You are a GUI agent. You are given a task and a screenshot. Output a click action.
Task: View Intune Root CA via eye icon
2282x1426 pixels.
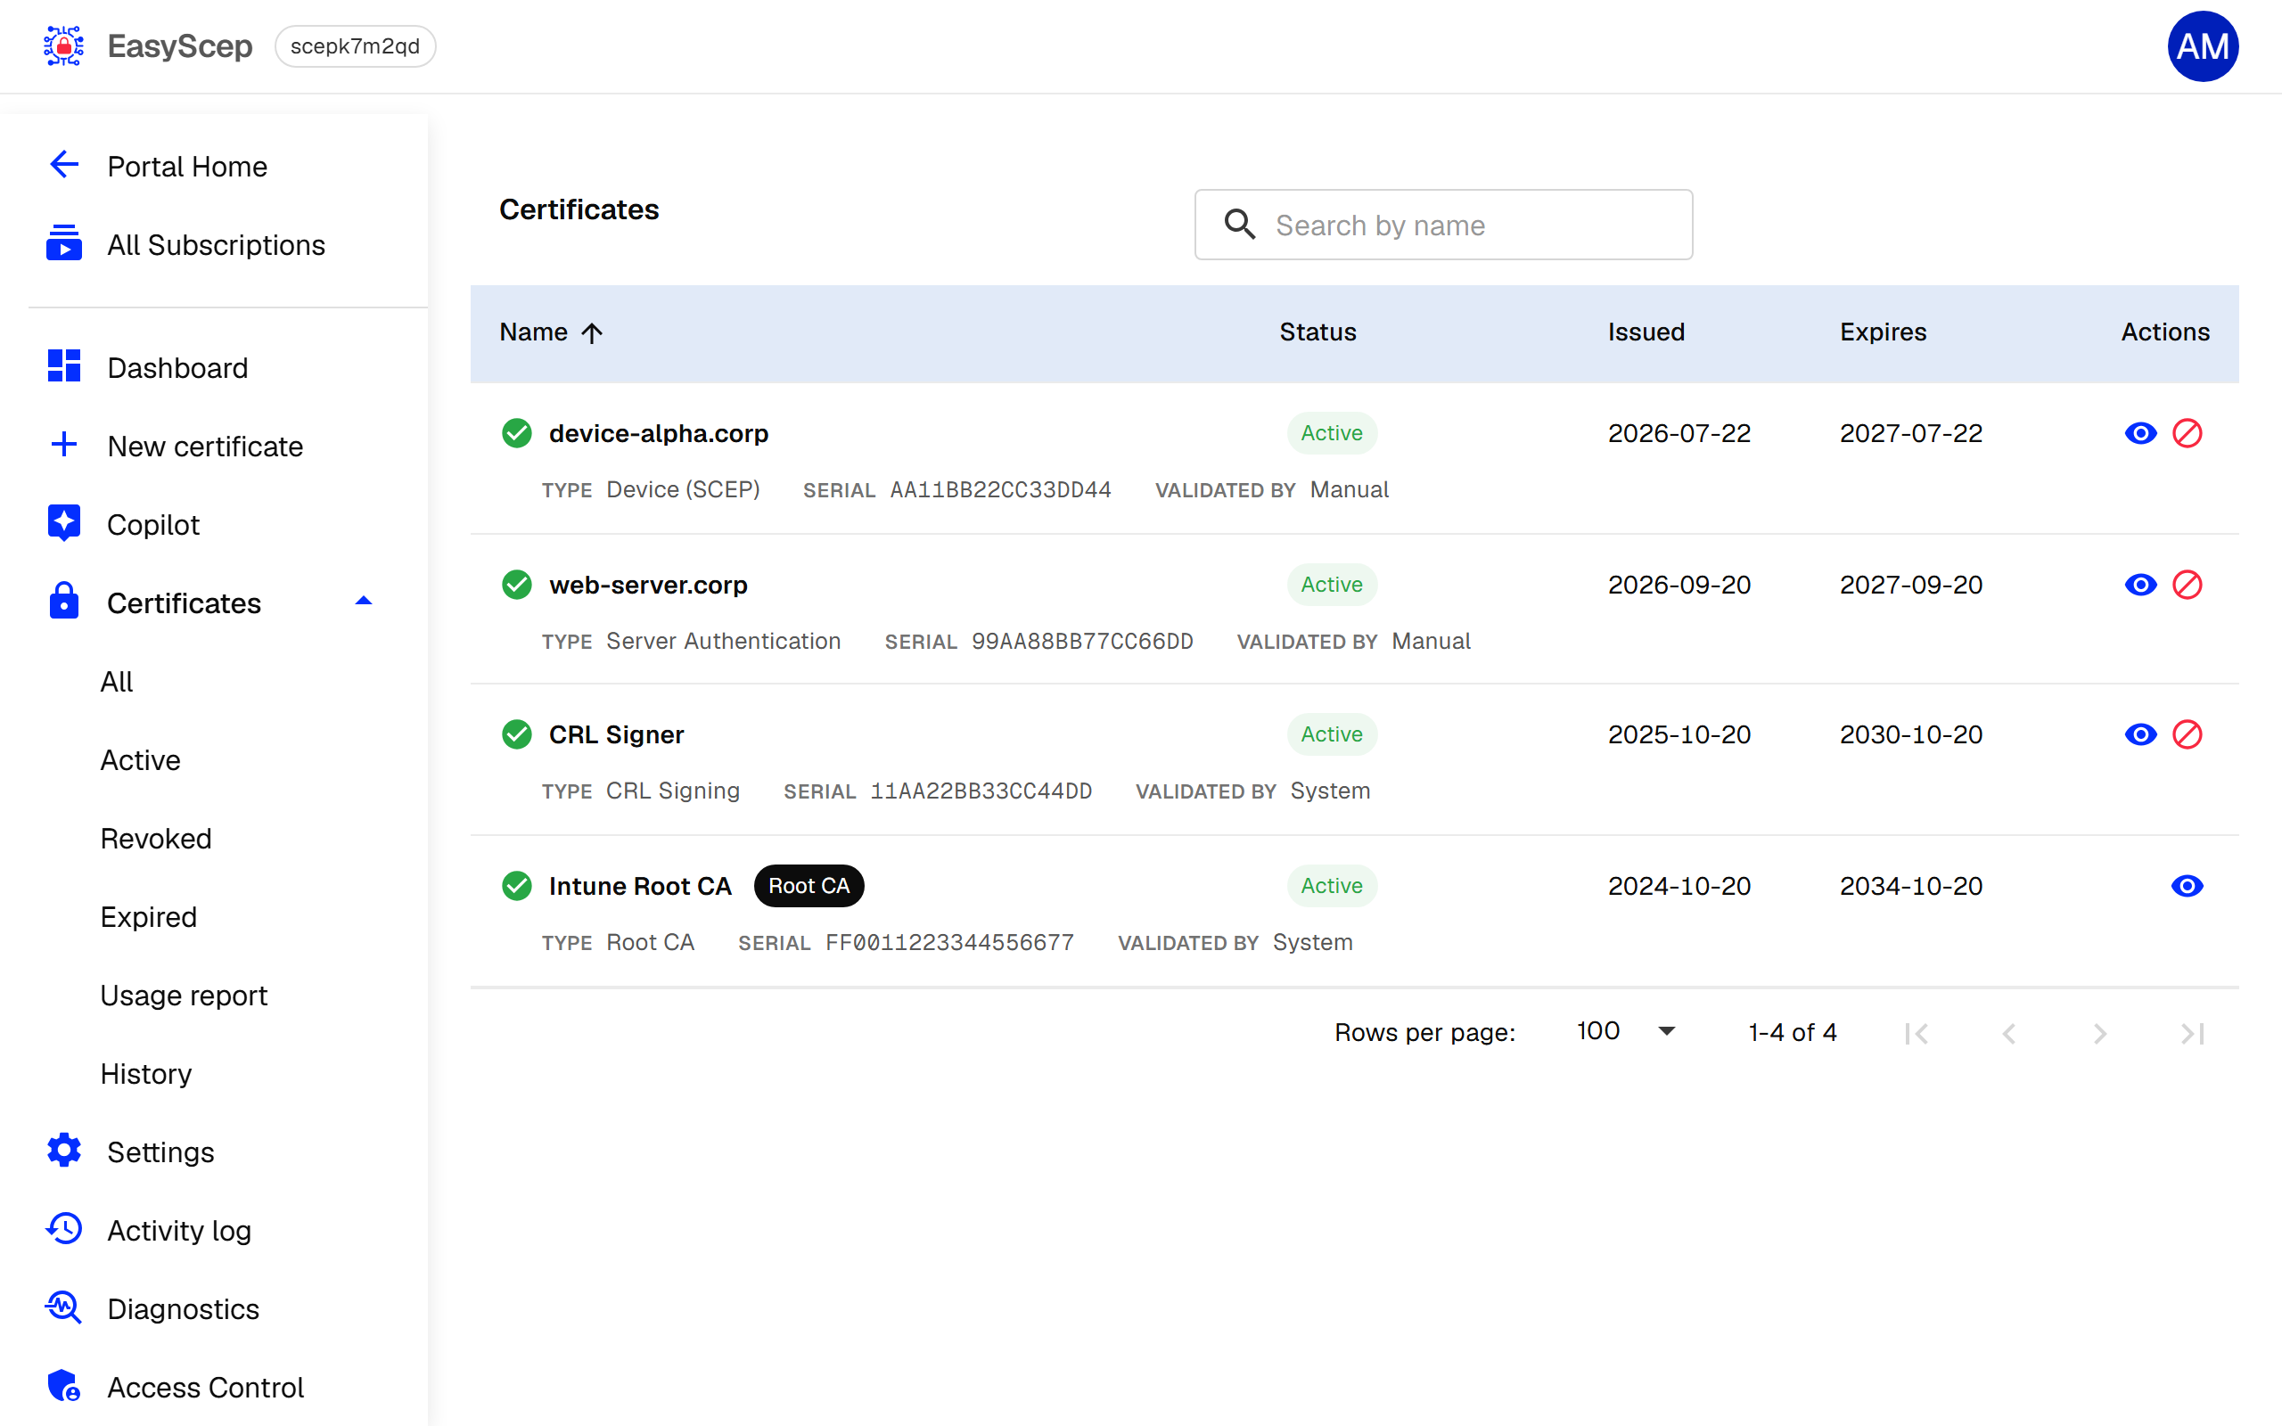tap(2187, 886)
